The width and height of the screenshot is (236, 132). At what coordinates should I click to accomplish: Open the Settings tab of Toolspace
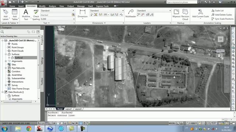click(x=42, y=61)
